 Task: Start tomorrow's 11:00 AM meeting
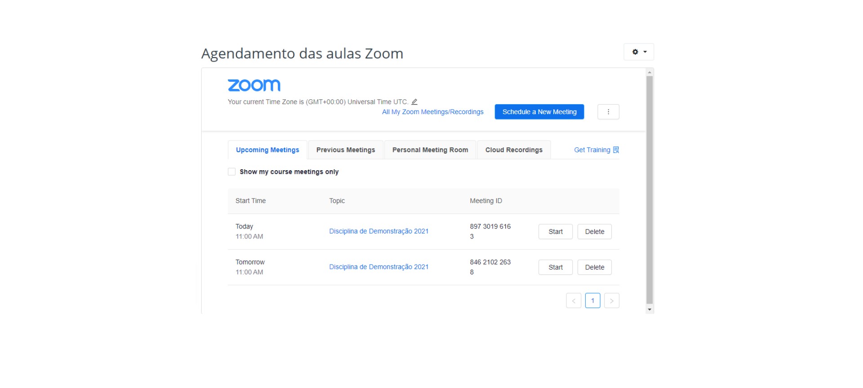pyautogui.click(x=556, y=267)
